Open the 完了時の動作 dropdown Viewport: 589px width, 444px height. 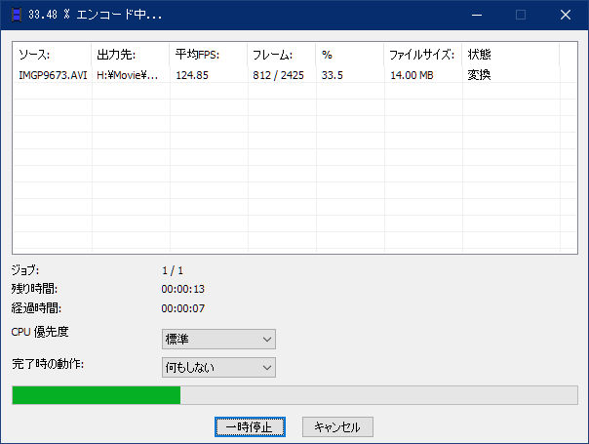pos(218,367)
